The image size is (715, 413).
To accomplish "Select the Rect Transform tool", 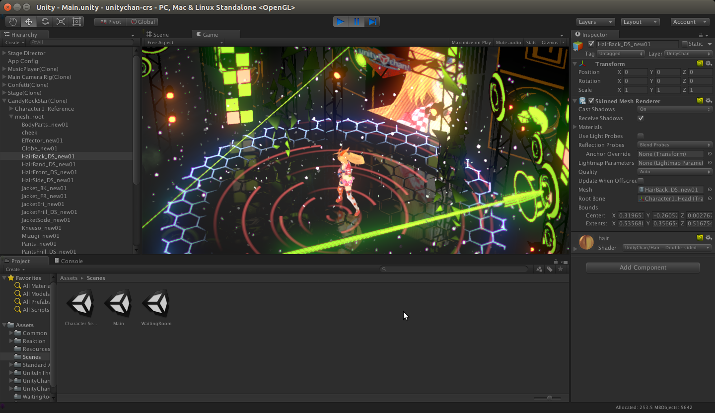I will pos(76,21).
